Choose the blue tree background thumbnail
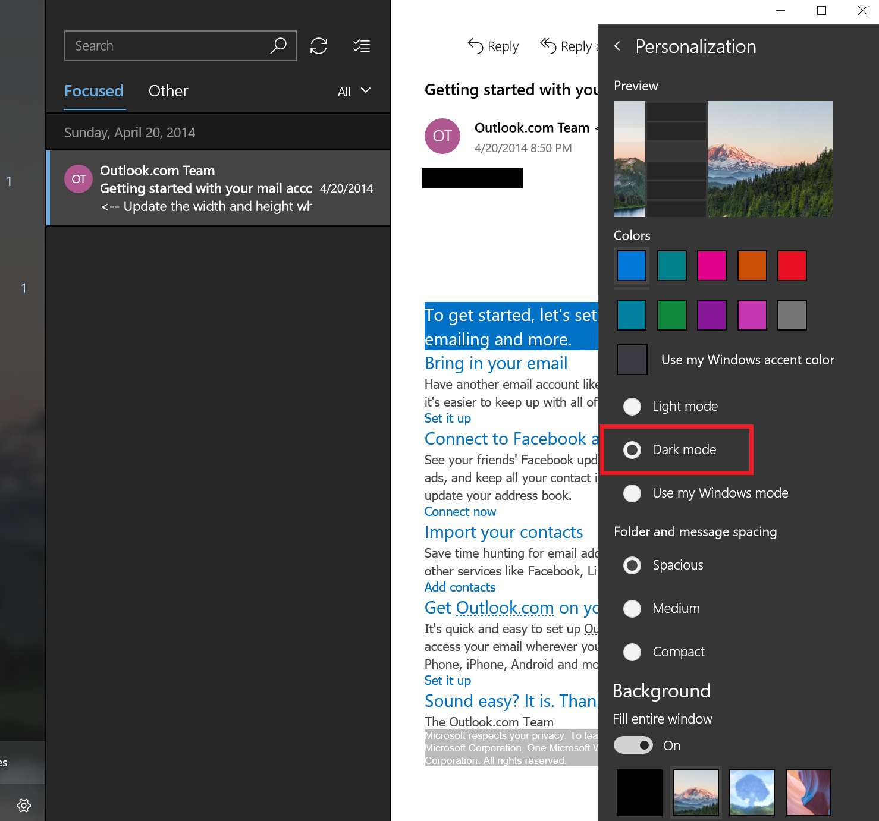879x821 pixels. point(752,792)
